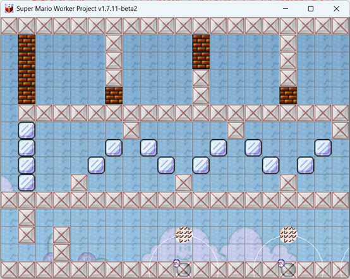The width and height of the screenshot is (350, 279).
Task: Select the top brick of the two-brick column
Action: pos(201,43)
